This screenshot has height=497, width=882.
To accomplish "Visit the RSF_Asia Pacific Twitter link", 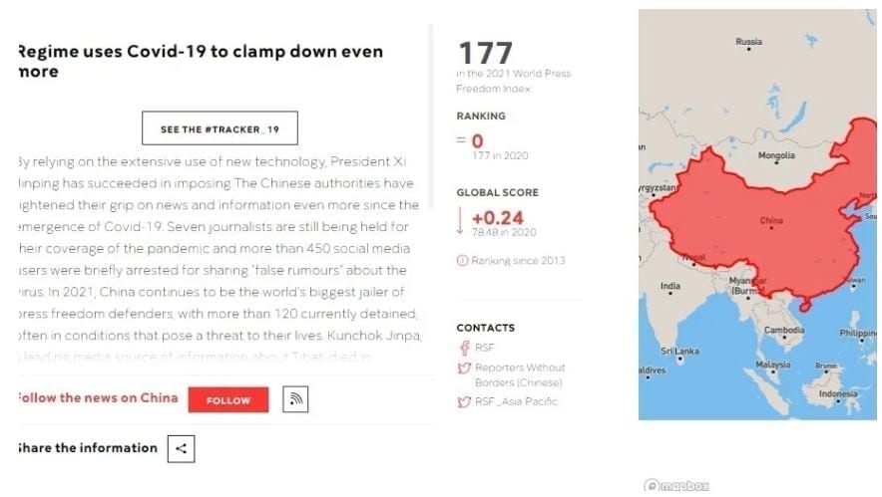I will (516, 402).
